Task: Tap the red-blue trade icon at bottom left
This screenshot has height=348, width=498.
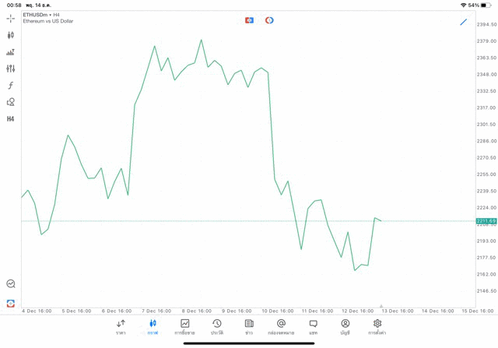Action: tap(10, 303)
